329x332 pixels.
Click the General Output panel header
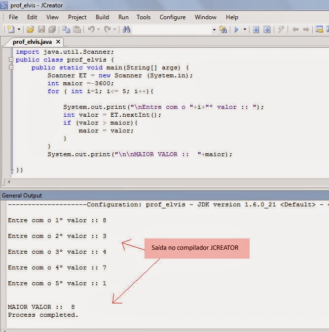point(165,196)
